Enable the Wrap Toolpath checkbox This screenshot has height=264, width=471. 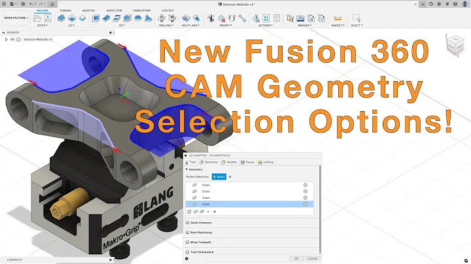click(x=188, y=242)
